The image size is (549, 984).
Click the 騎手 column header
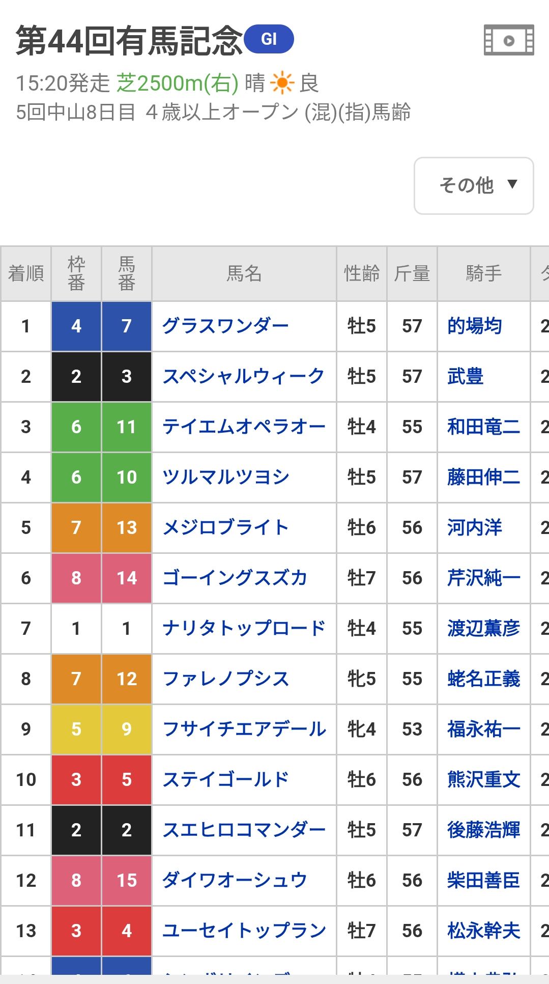pos(483,273)
